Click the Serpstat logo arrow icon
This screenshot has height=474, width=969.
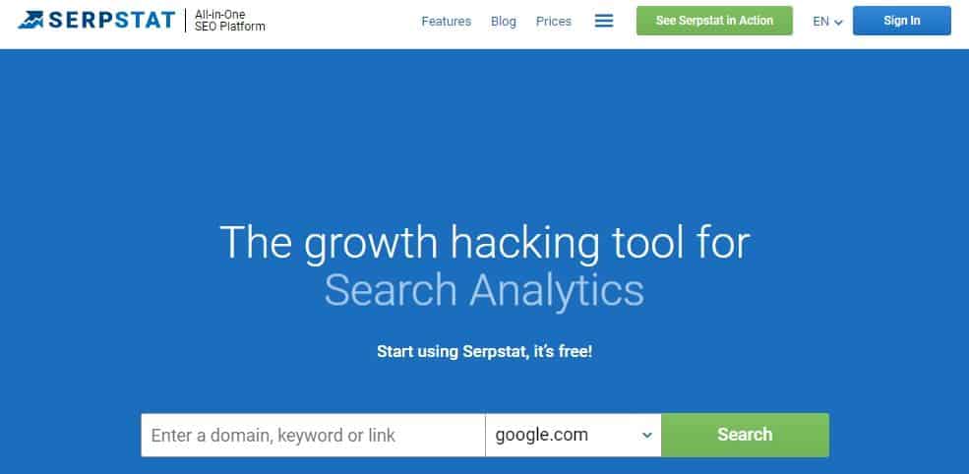click(30, 20)
